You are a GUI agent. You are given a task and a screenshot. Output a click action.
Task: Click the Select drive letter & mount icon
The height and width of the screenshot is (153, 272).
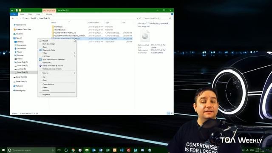pos(40,66)
